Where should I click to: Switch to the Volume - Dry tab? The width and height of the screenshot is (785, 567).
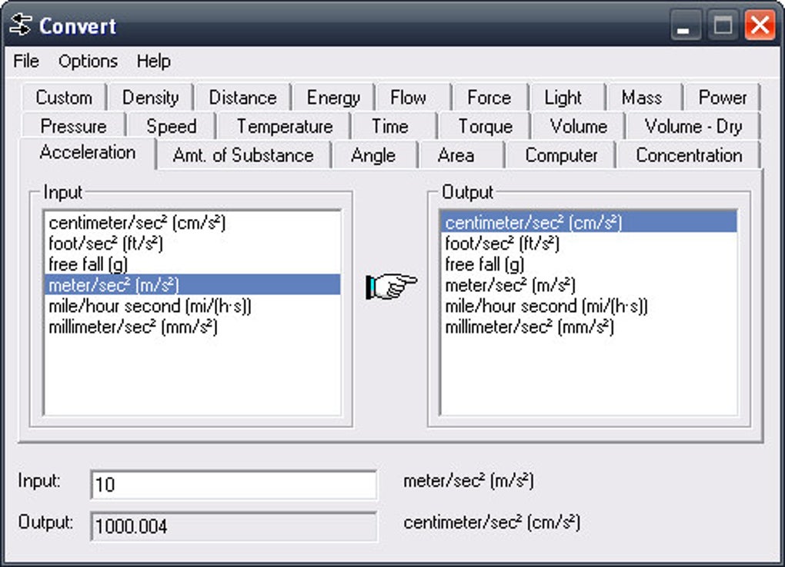691,126
